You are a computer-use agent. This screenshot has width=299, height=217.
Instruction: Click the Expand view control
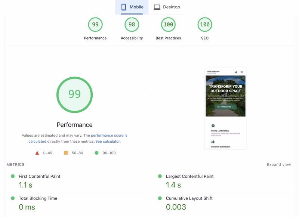click(279, 164)
